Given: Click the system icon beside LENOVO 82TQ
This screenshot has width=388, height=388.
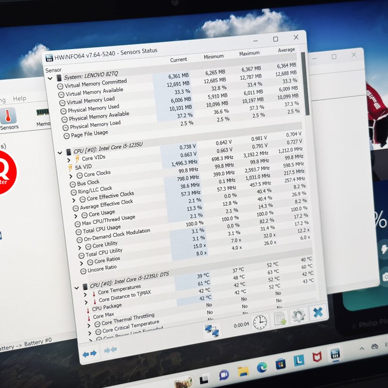Looking at the screenshot, I should pos(59,78).
